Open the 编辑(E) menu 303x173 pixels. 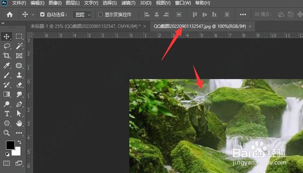pos(37,3)
